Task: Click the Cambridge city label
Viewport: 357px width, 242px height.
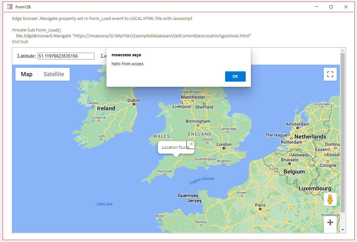Action: tap(228, 129)
